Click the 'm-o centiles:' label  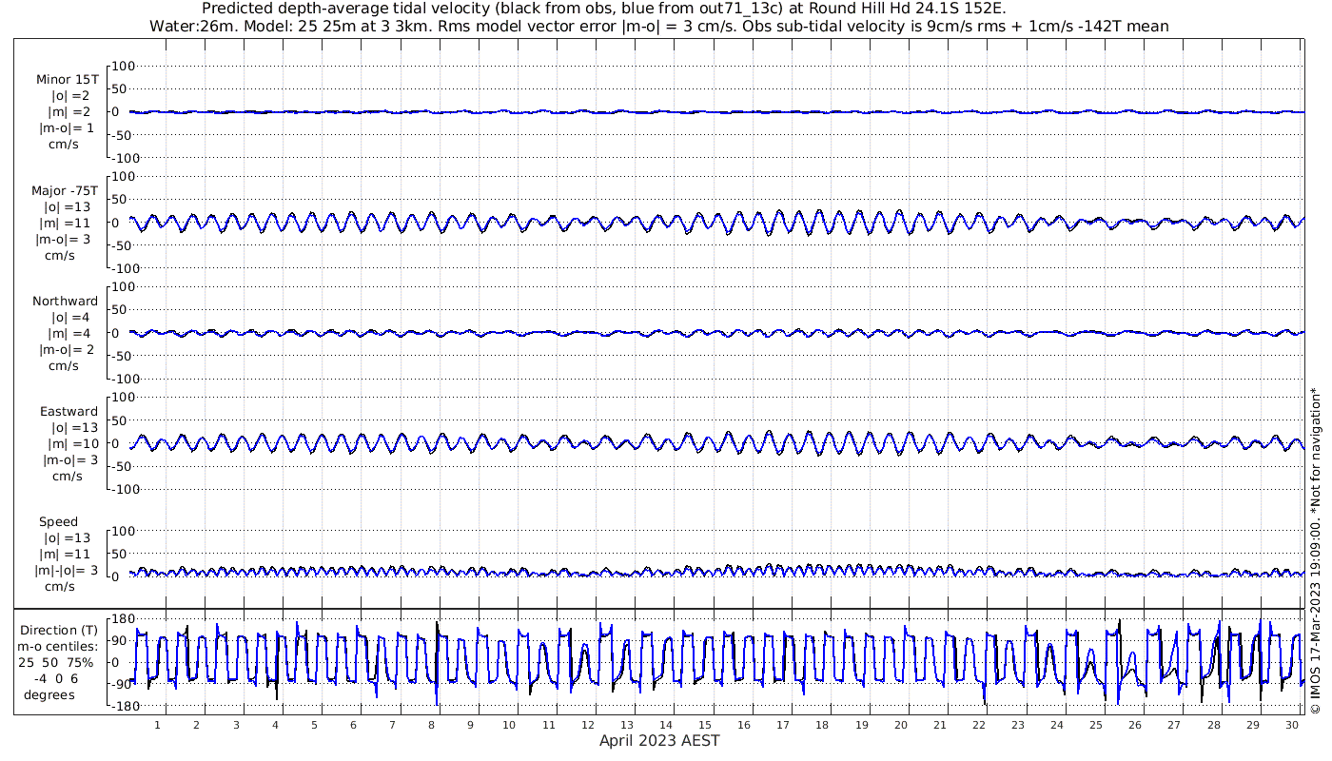coord(59,646)
